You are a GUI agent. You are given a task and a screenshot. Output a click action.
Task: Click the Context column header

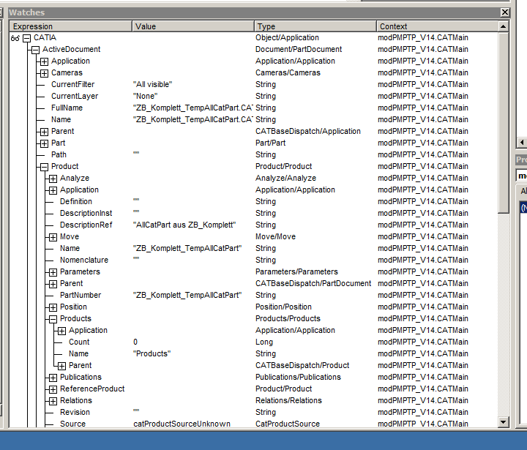pos(437,26)
